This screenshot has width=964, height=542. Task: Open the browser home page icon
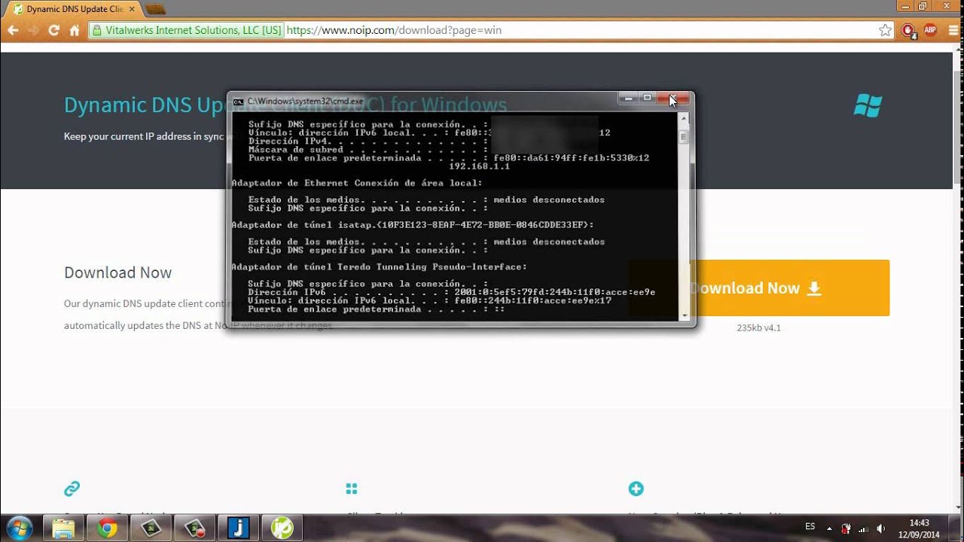[x=74, y=30]
